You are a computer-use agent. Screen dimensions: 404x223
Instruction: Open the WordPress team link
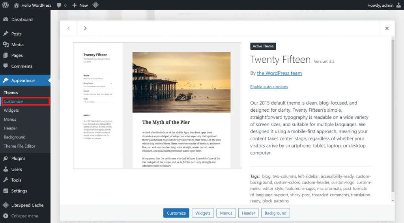point(279,73)
